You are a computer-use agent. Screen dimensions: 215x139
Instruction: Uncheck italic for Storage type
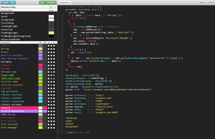tap(51, 72)
